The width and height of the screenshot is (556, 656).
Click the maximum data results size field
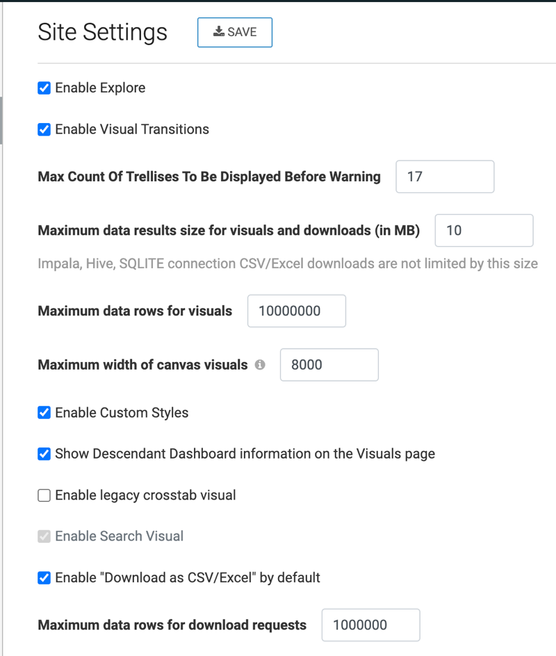[484, 231]
